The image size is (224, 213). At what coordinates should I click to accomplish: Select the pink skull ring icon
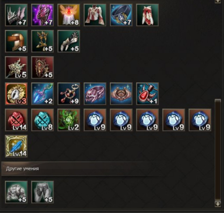[x=95, y=94]
